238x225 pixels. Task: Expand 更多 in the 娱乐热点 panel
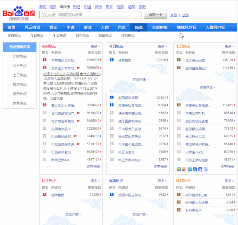[x=162, y=181]
